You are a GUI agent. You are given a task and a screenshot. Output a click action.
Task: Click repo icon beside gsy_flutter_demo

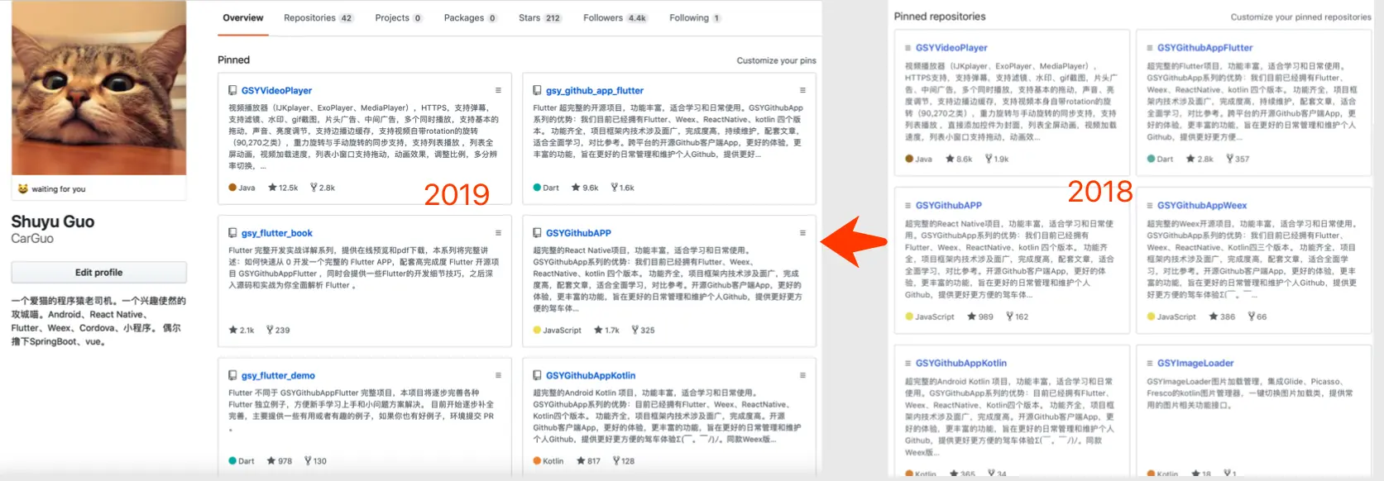[x=233, y=375]
